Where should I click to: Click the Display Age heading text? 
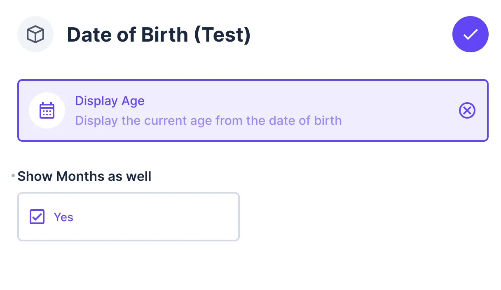(x=110, y=101)
